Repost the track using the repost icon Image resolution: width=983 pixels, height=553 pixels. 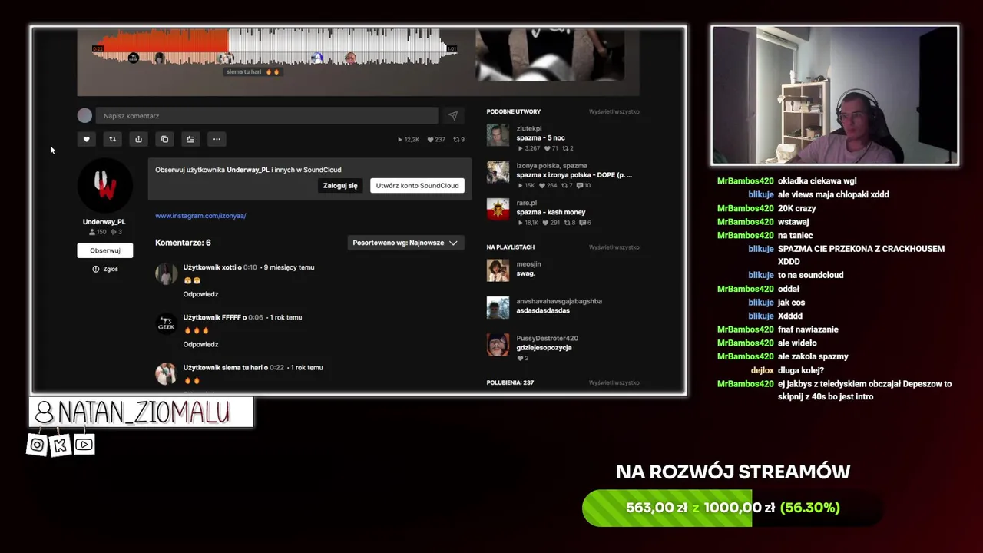[112, 139]
